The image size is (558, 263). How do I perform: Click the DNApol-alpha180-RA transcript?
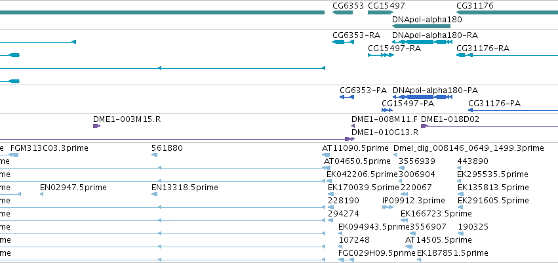[x=422, y=42]
